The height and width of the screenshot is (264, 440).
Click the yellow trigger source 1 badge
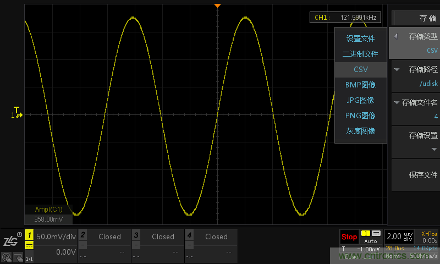coord(366,233)
